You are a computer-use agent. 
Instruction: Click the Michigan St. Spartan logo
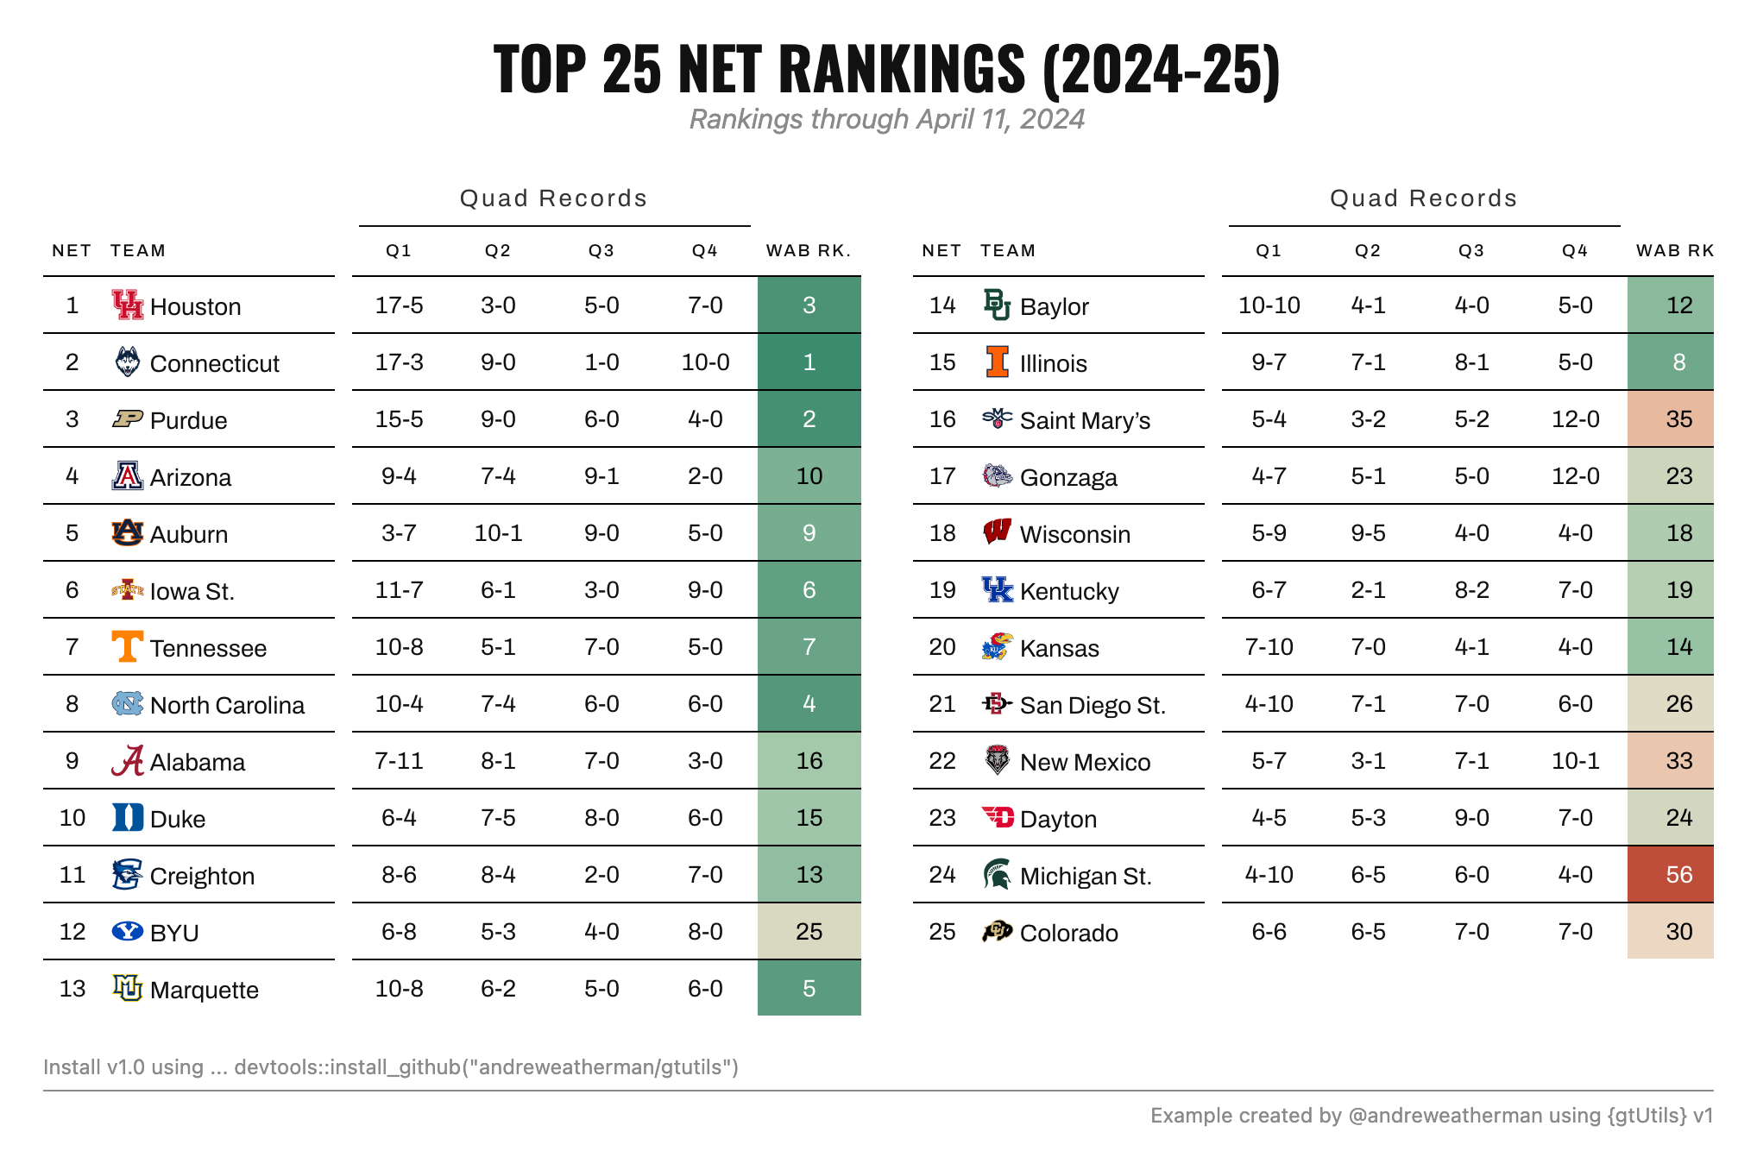(998, 874)
